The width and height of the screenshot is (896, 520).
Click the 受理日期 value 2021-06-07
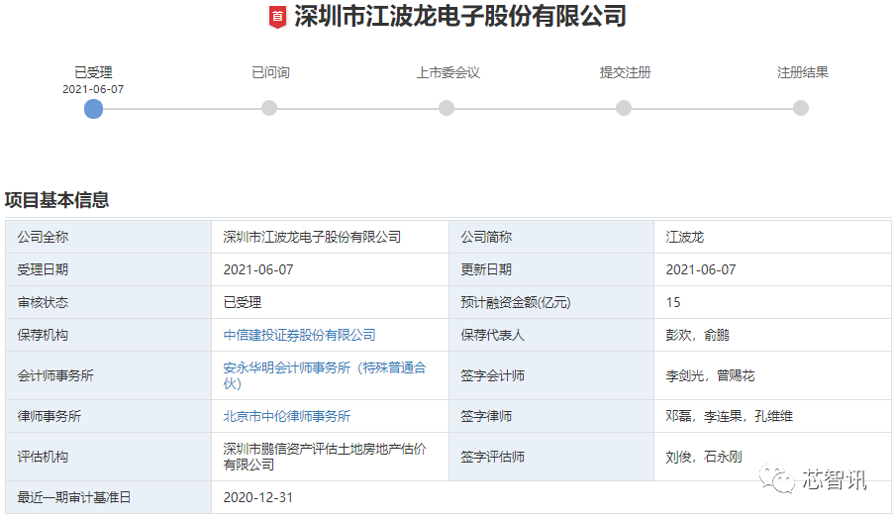tap(258, 269)
